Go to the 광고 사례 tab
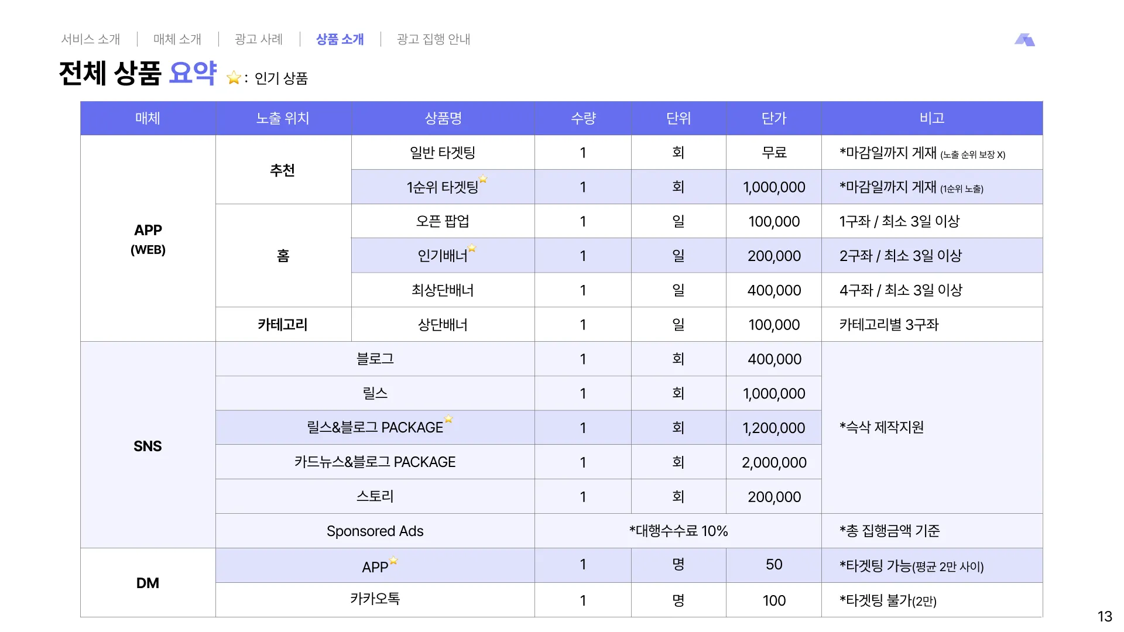Screen dimensions: 1124x632 click(259, 39)
